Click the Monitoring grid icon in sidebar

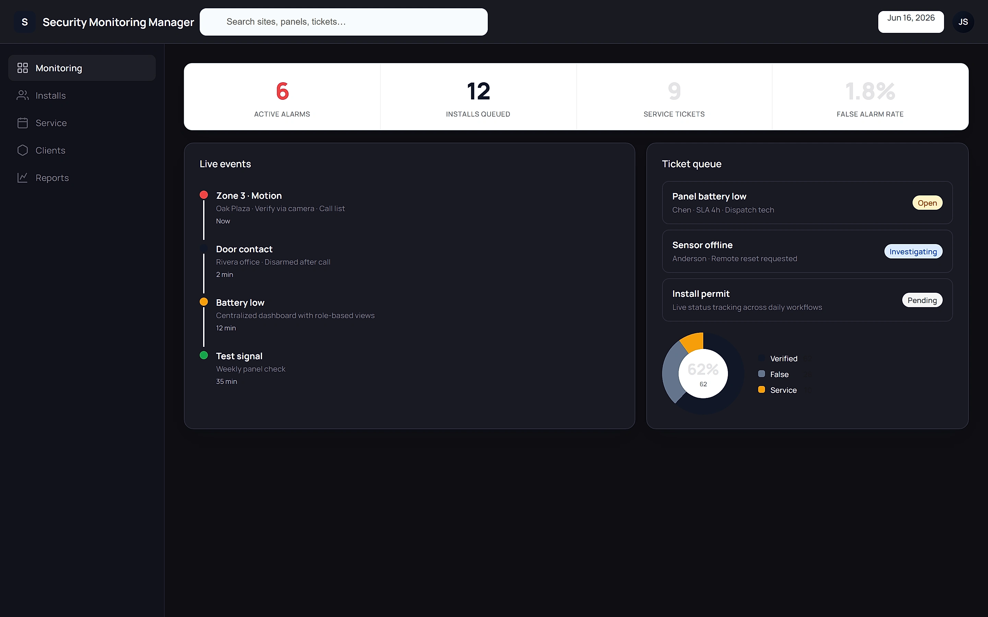[22, 68]
